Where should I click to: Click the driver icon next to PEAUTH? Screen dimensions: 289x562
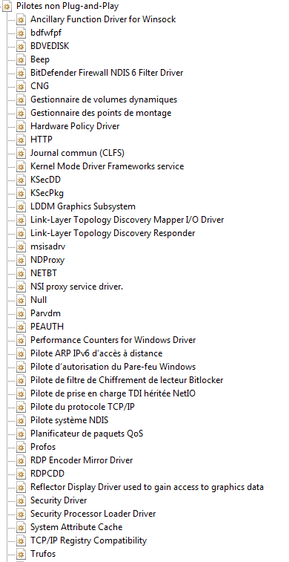[21, 327]
